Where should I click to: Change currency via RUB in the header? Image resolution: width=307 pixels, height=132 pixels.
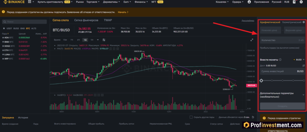[287, 2]
